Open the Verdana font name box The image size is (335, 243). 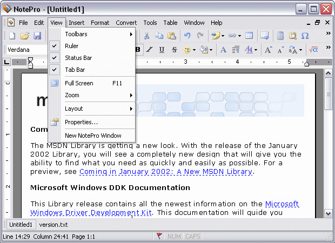pyautogui.click(x=27, y=50)
